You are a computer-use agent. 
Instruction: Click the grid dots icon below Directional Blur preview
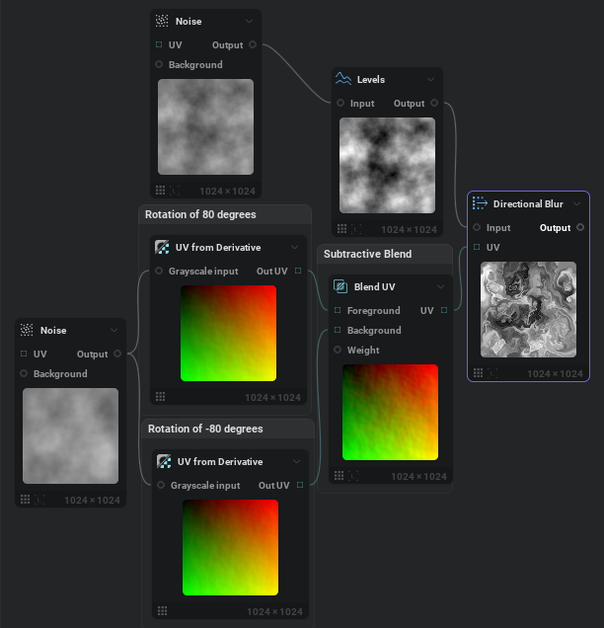pos(479,373)
